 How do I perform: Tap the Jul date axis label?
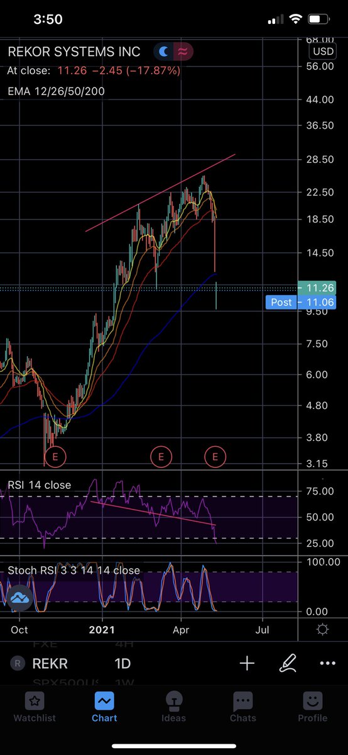pyautogui.click(x=263, y=629)
